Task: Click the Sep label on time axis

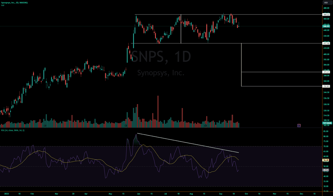Action: [221, 194]
